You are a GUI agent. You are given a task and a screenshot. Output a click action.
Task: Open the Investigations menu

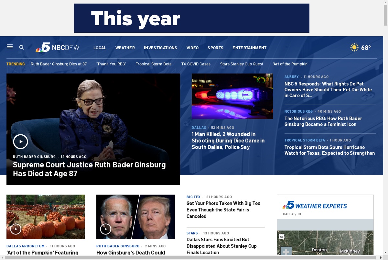[160, 48]
